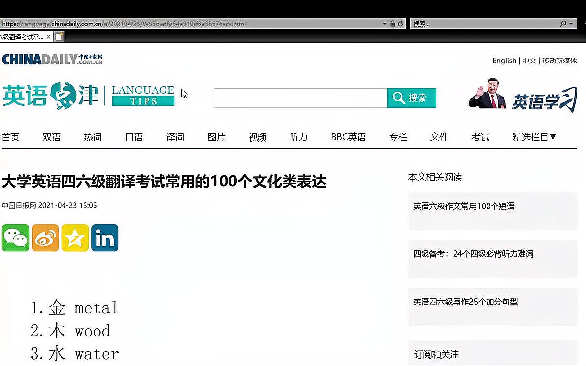Click the QQ Zone star share icon
Viewport: 586px width, 366px height.
click(x=74, y=238)
